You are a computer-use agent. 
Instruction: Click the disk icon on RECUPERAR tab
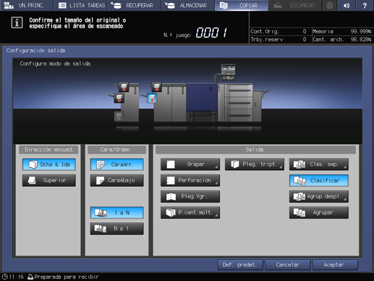[116, 5]
